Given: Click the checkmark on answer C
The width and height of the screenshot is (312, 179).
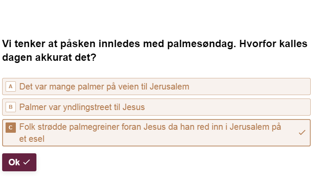Looking at the screenshot, I should coord(302,133).
